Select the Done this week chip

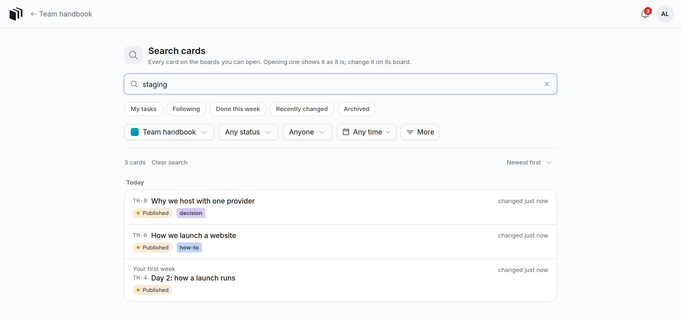point(238,109)
